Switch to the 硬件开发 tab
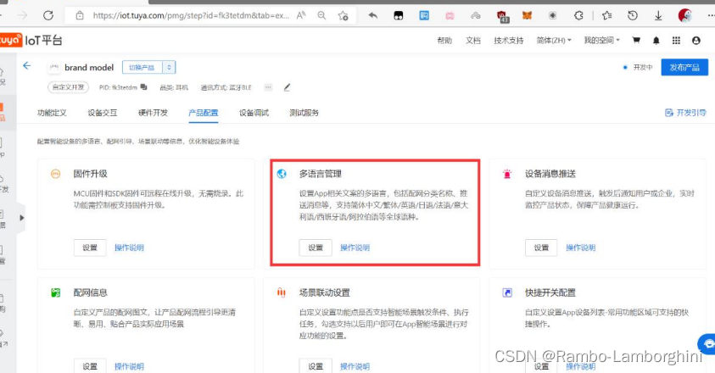The image size is (715, 373). click(153, 113)
